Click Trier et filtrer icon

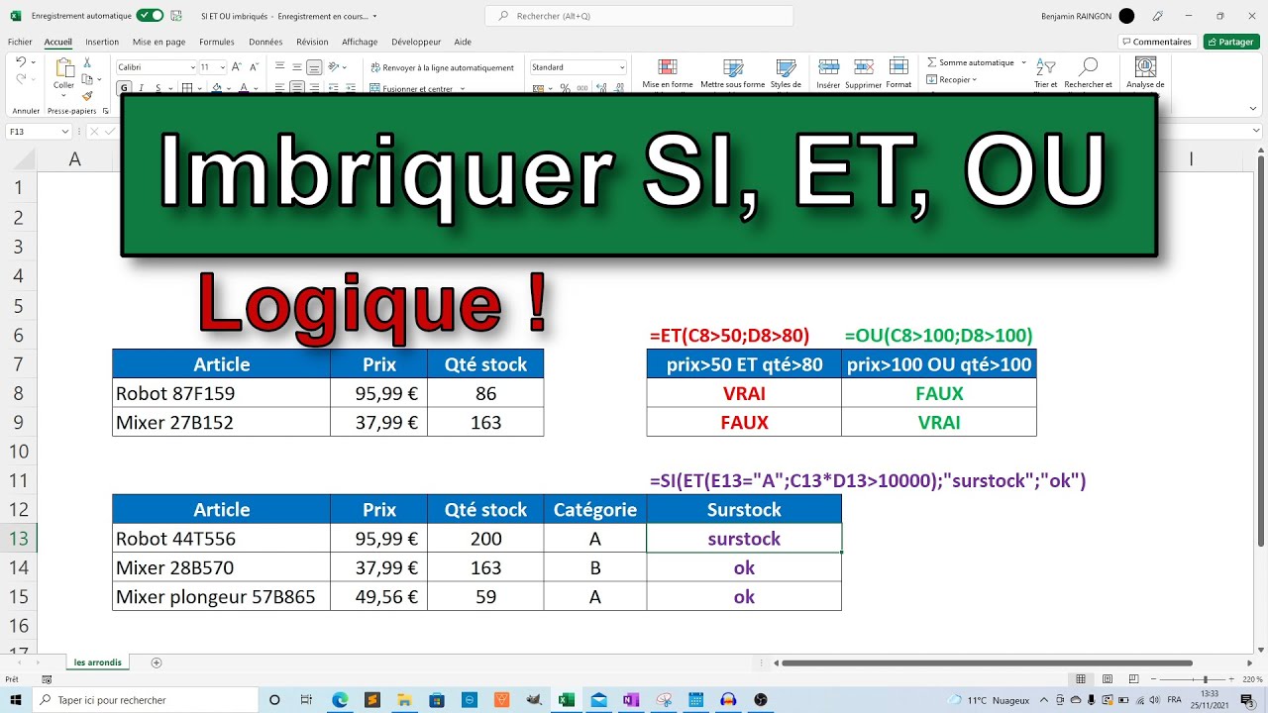click(1046, 67)
